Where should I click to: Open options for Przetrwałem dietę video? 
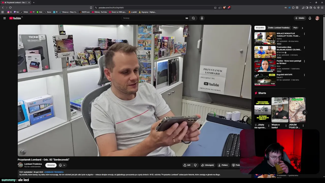304,48
